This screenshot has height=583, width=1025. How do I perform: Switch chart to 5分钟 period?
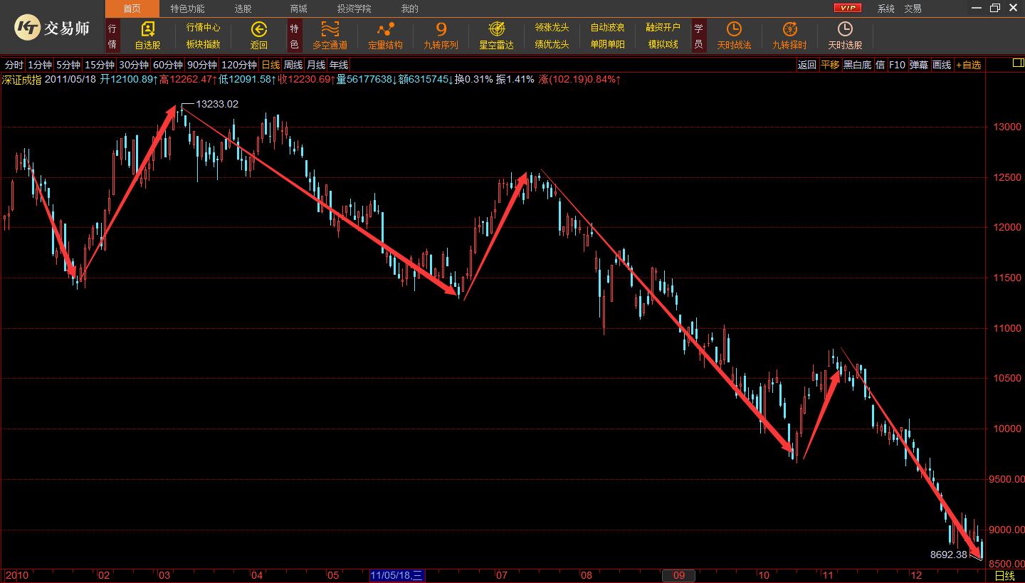[68, 65]
